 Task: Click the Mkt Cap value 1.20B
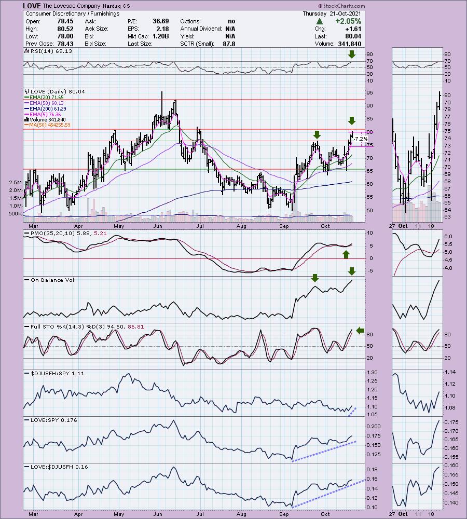pos(161,36)
